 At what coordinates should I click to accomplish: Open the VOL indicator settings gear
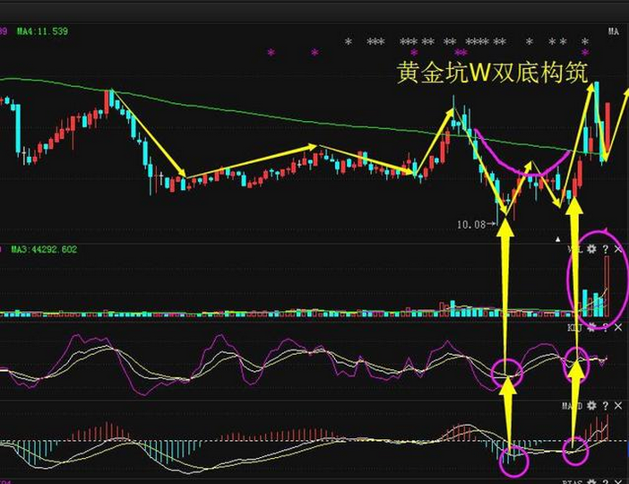[591, 249]
